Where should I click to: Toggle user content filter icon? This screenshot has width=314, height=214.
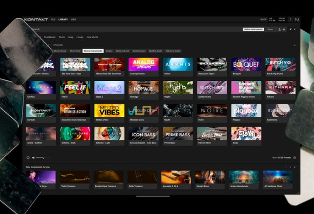(279, 29)
